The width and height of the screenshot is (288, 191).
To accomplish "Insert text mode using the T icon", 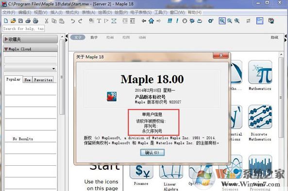I will tap(99, 21).
